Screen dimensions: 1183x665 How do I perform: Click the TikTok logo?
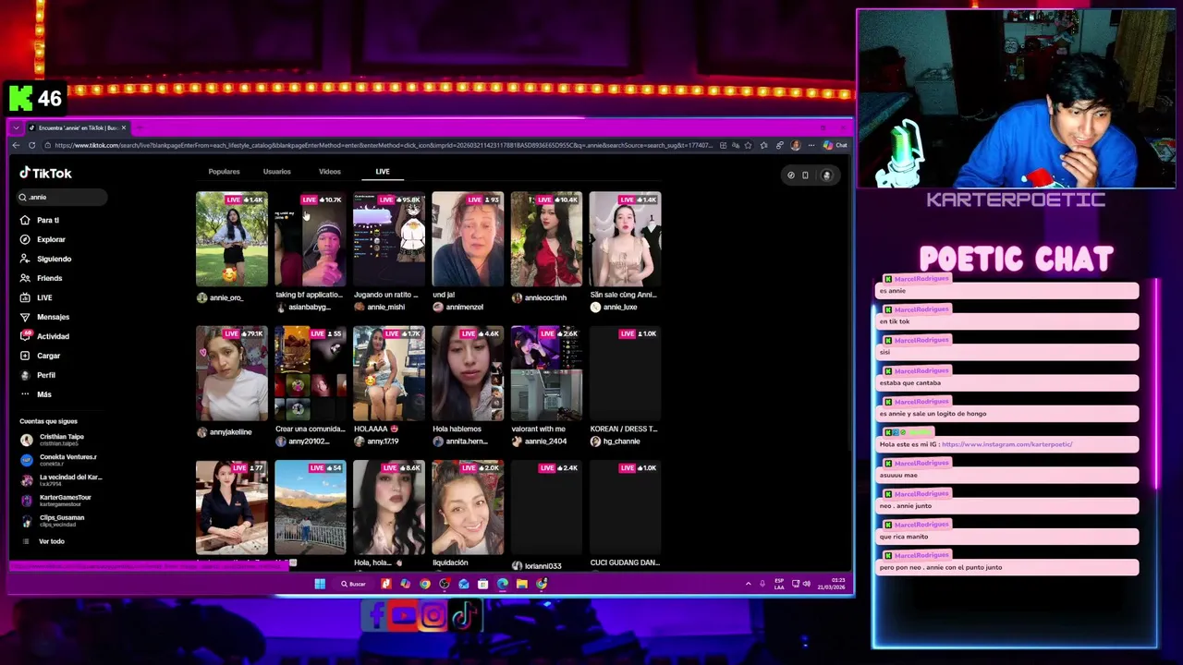pos(45,173)
